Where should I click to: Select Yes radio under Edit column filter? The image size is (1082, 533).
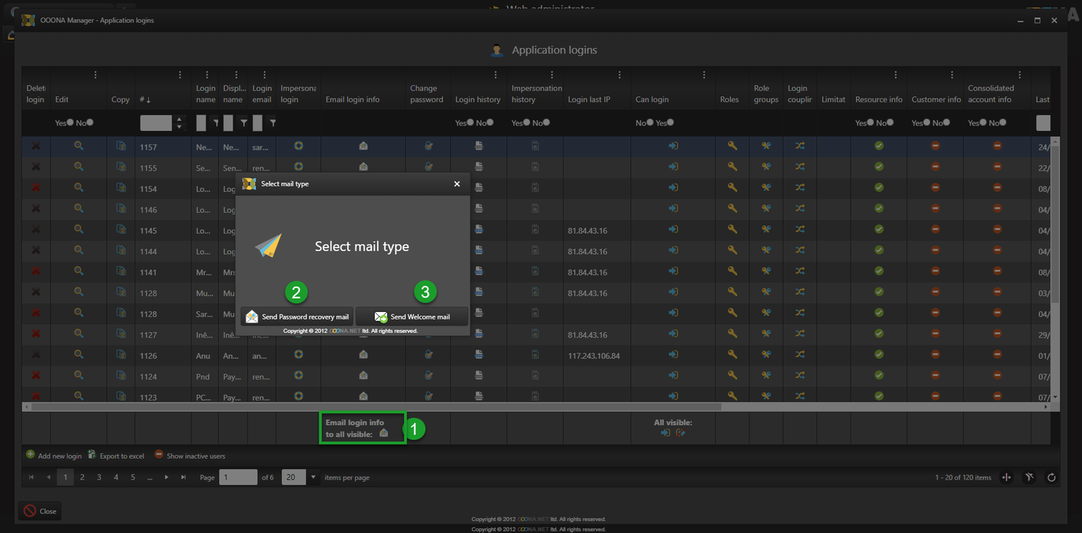70,123
